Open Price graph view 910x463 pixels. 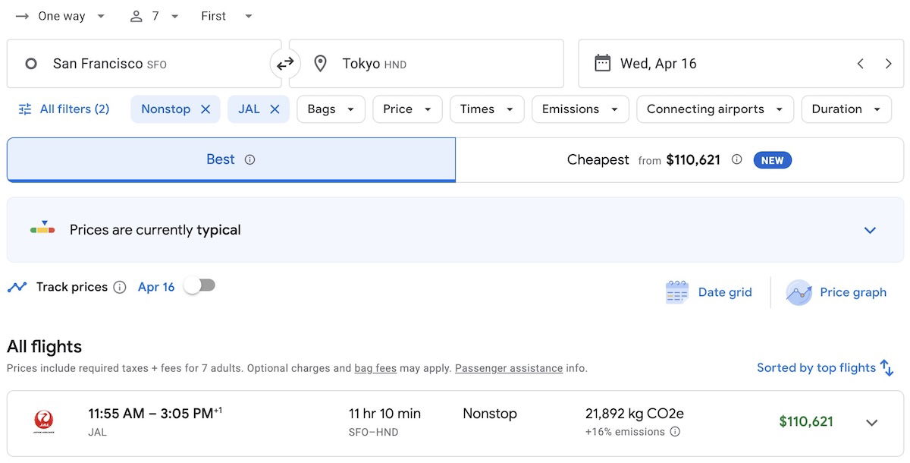click(836, 292)
